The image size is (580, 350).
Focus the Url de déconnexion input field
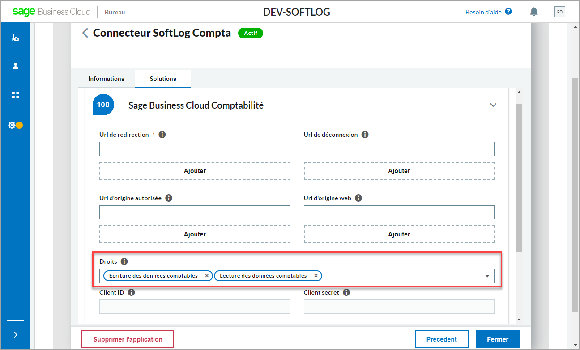(399, 149)
